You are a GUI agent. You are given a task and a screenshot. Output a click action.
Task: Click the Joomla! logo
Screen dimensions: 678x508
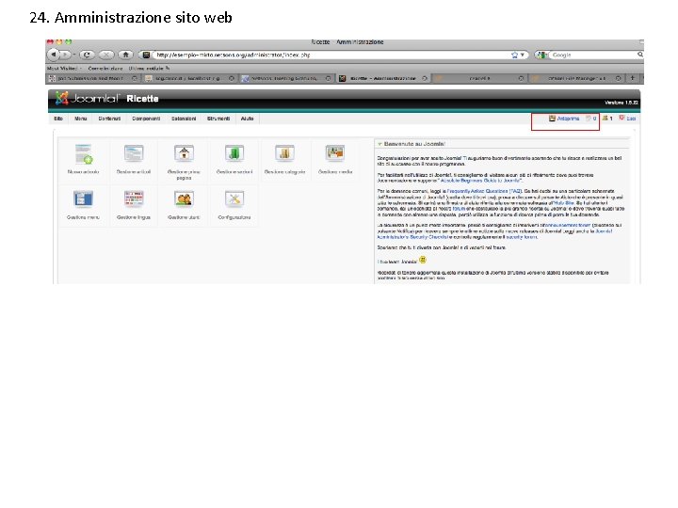tap(87, 99)
